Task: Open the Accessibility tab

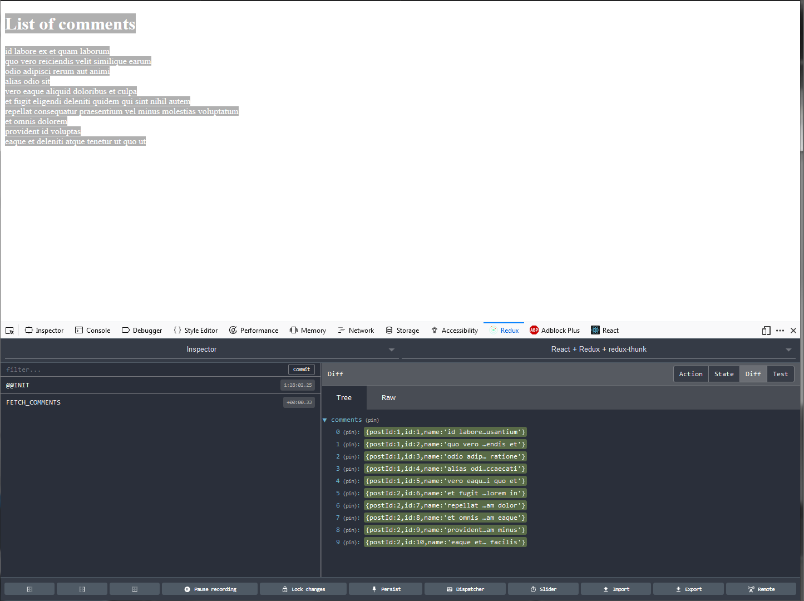Action: click(455, 331)
